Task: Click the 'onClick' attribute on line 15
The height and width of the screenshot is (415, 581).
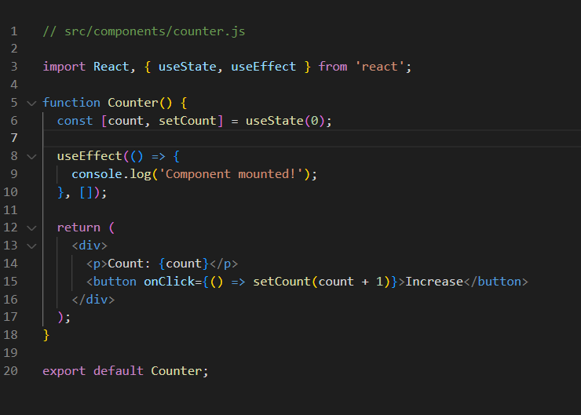Action: click(x=170, y=282)
